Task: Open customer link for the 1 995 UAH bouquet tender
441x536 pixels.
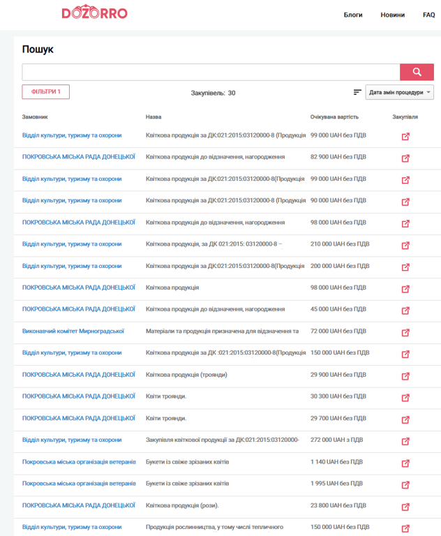Action: [x=79, y=483]
